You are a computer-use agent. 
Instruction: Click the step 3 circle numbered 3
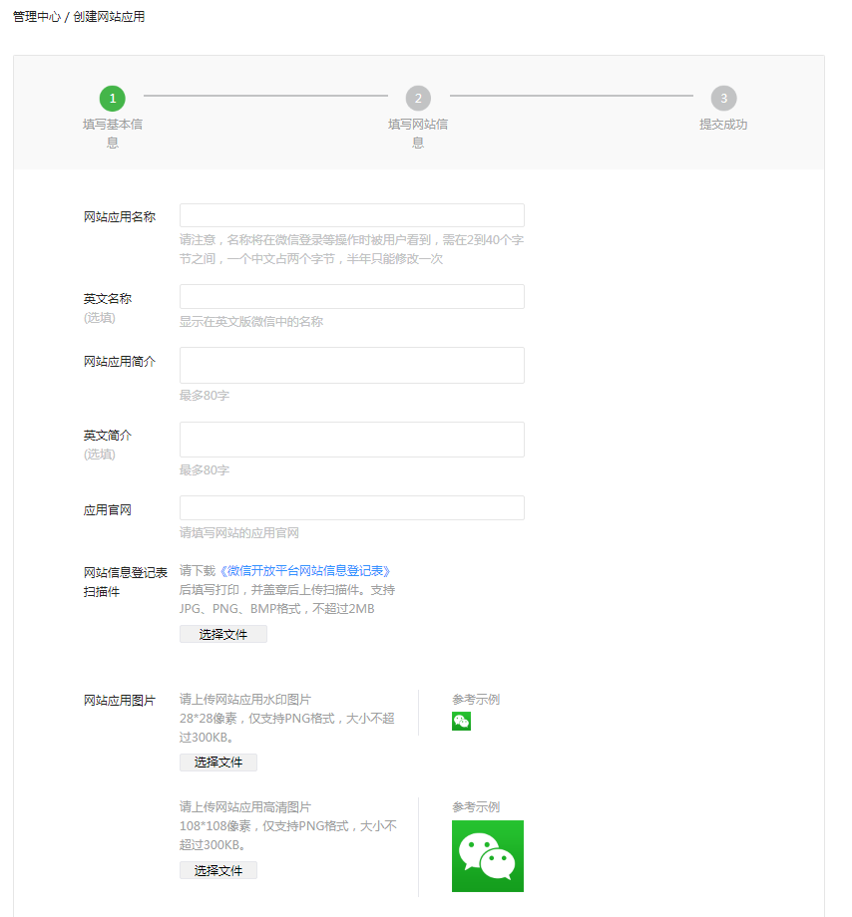(x=723, y=99)
